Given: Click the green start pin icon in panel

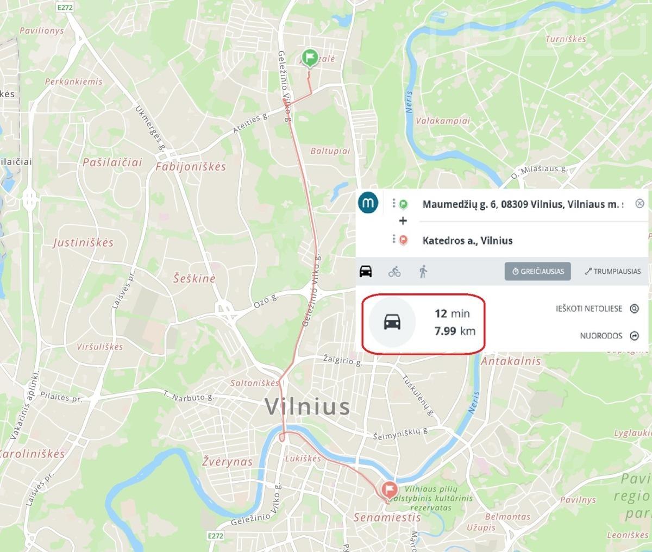Looking at the screenshot, I should click(403, 204).
